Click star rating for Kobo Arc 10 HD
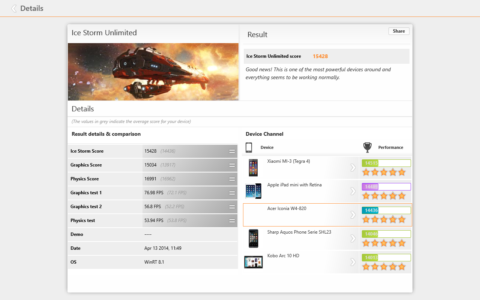Screen dimensions: 480x300 384,267
